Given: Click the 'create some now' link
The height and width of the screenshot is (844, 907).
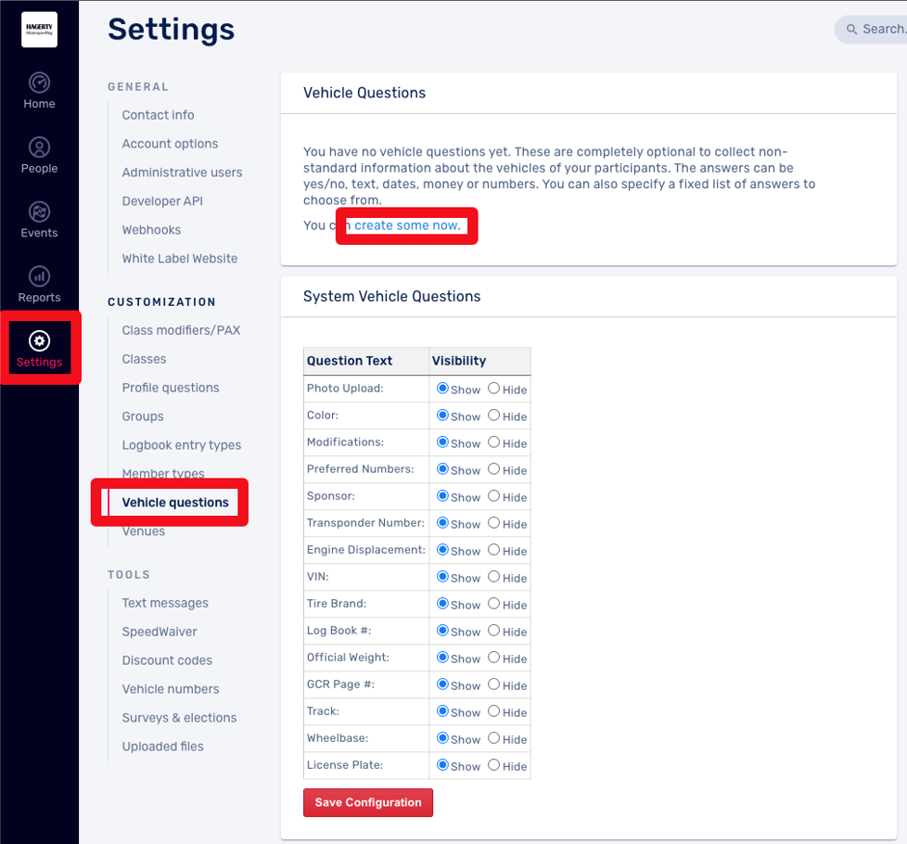Looking at the screenshot, I should (407, 225).
